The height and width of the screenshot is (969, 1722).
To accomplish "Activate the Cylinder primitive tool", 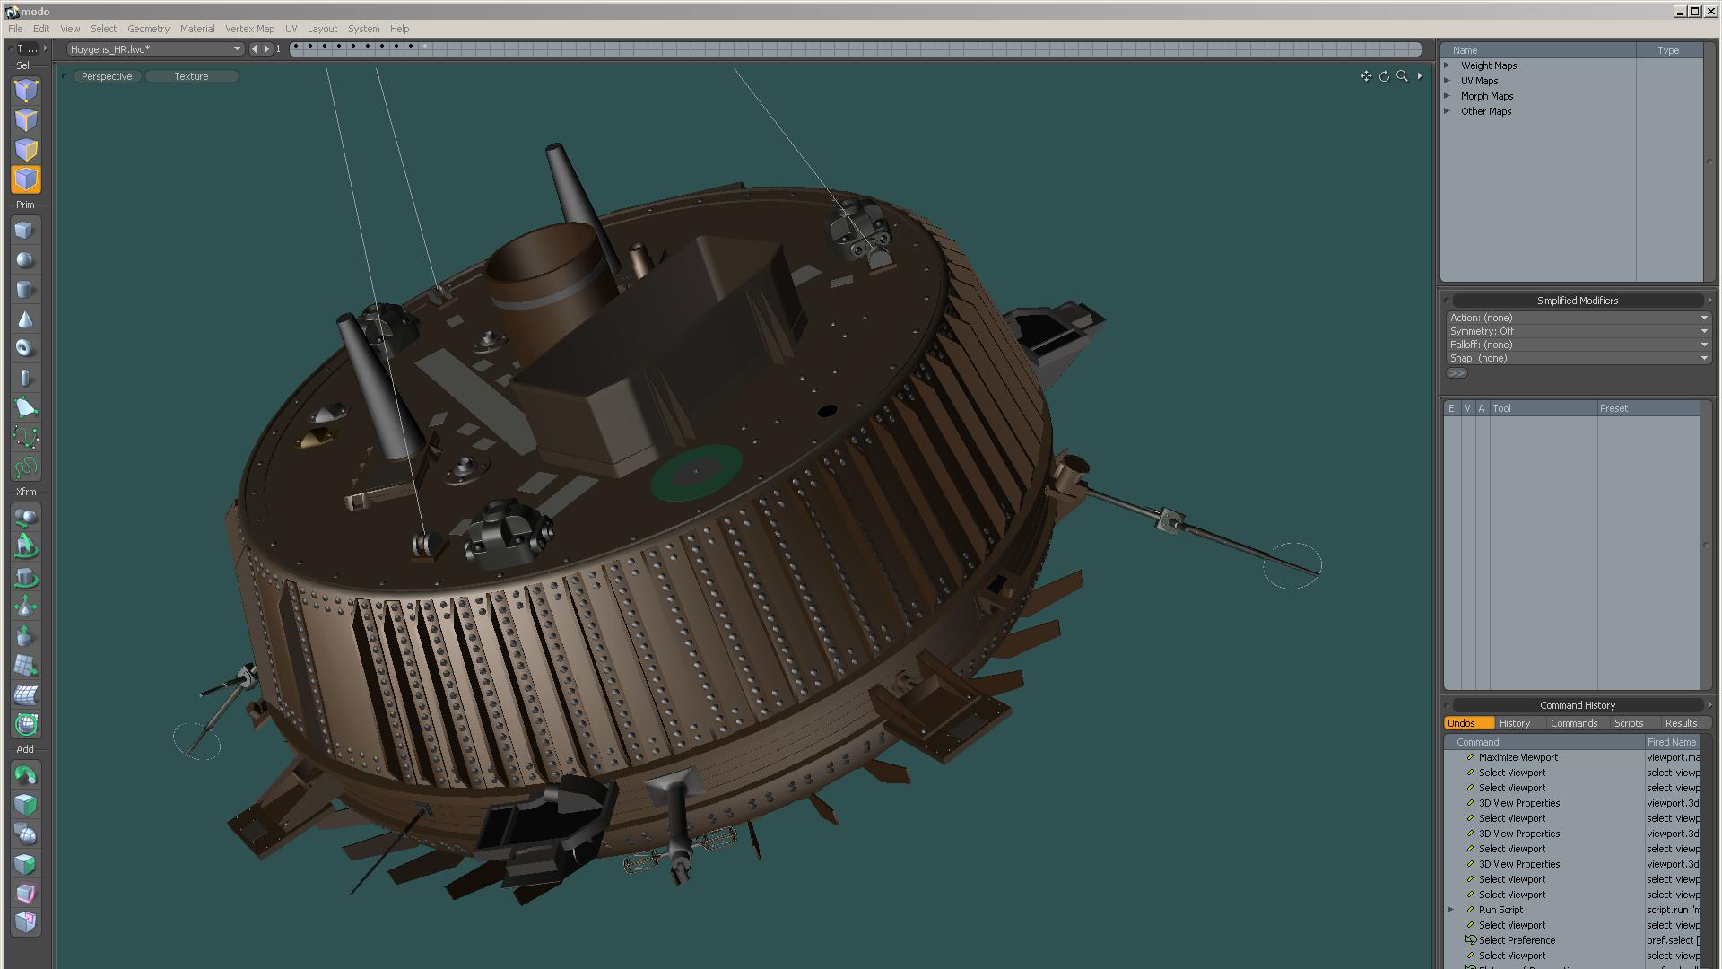I will pyautogui.click(x=25, y=290).
